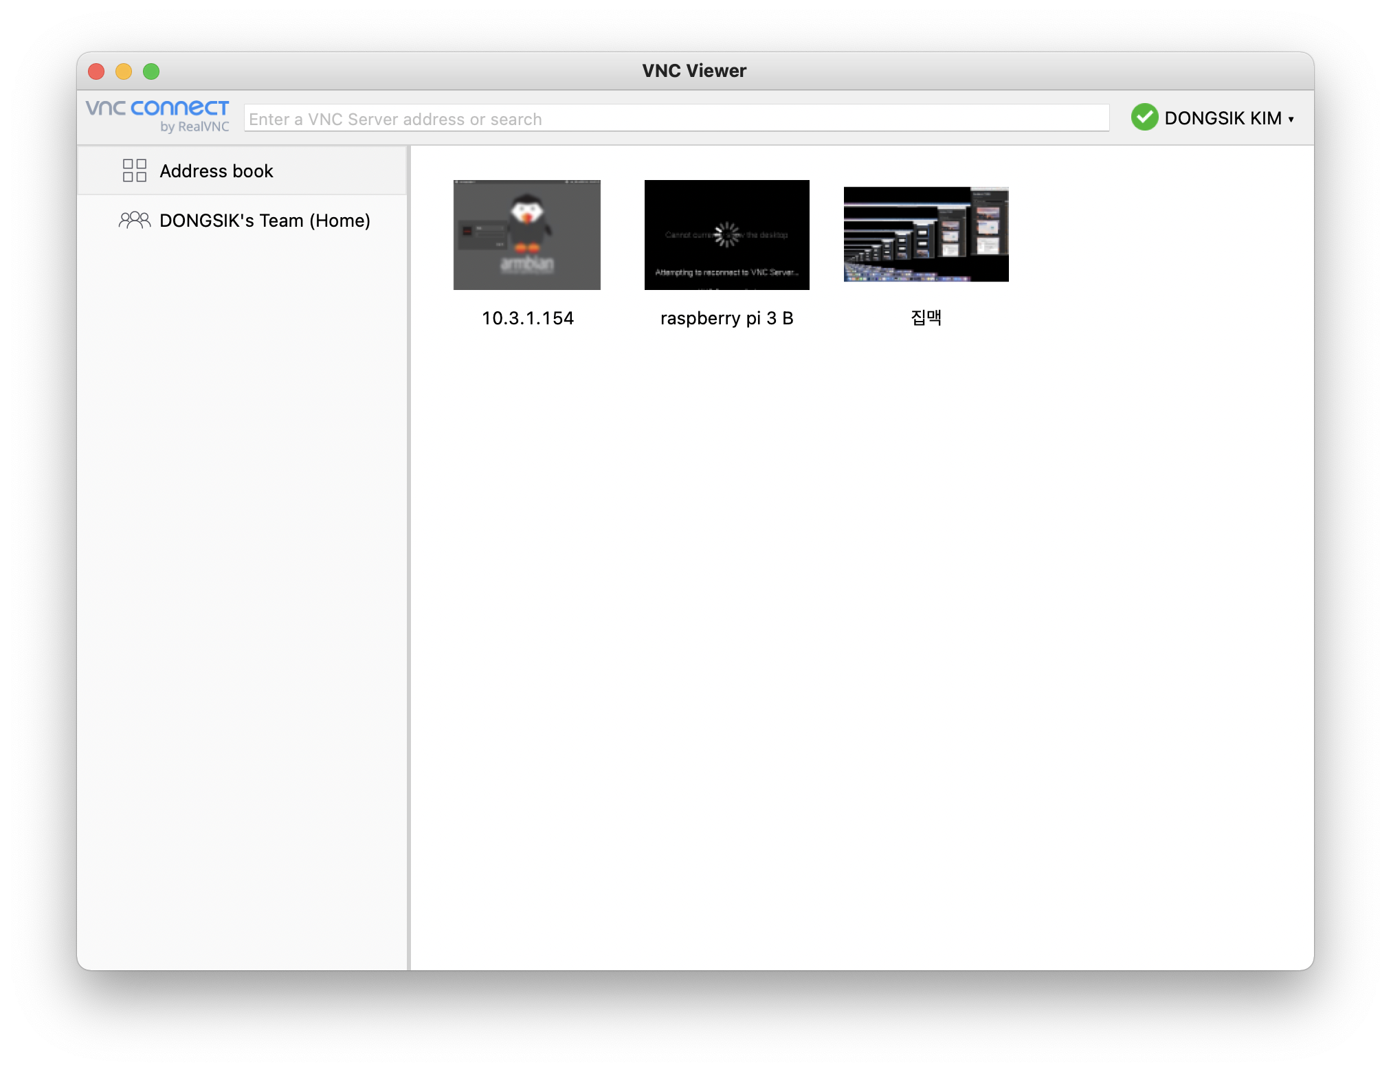
Task: Click the VNC Viewer title bar text
Action: 694,71
